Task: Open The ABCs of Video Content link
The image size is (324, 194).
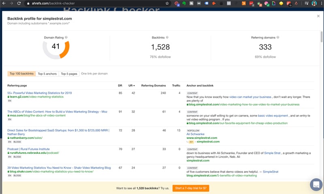Action: (57, 111)
